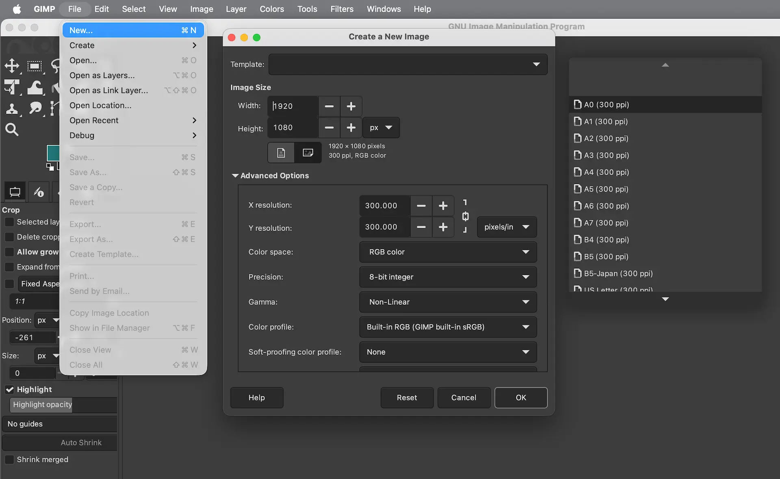Open the Device Status tab icon
Screen dimensions: 780x479
[39, 192]
